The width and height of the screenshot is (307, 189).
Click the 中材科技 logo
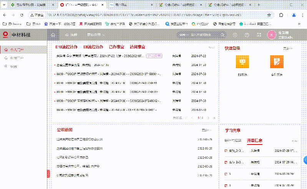click(x=17, y=35)
